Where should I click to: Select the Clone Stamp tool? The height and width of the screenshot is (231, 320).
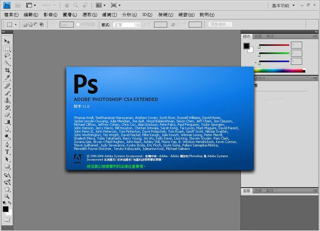pos(7,100)
